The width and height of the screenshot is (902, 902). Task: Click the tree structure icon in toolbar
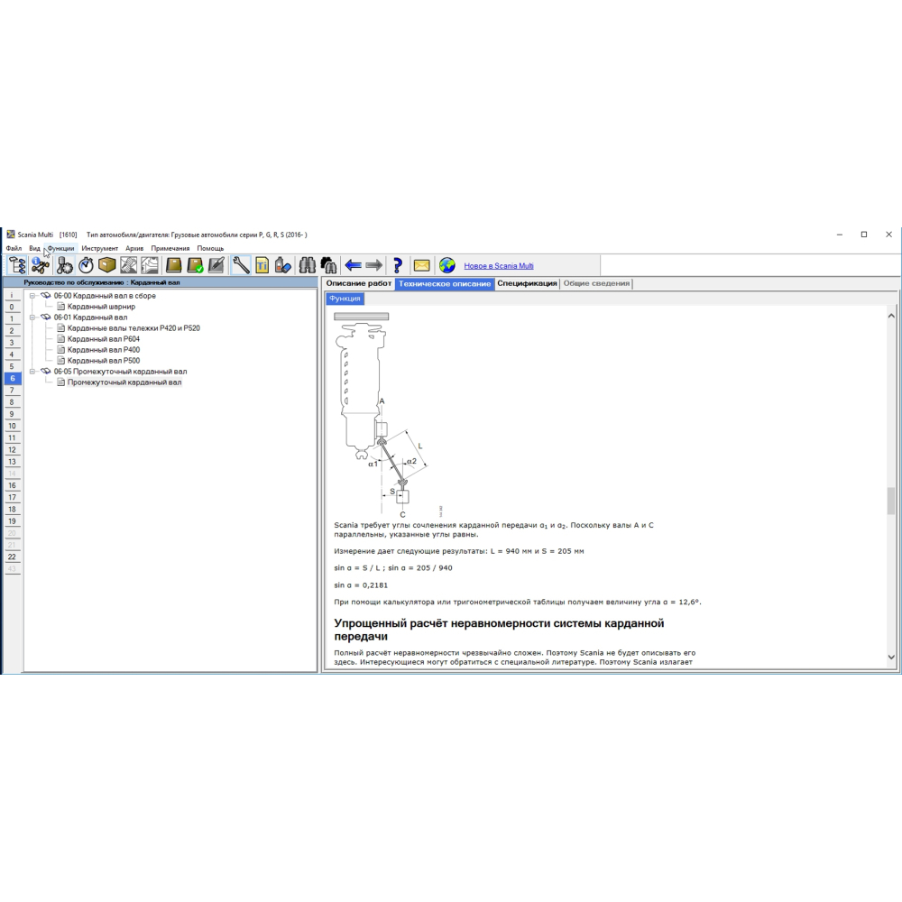coord(17,265)
